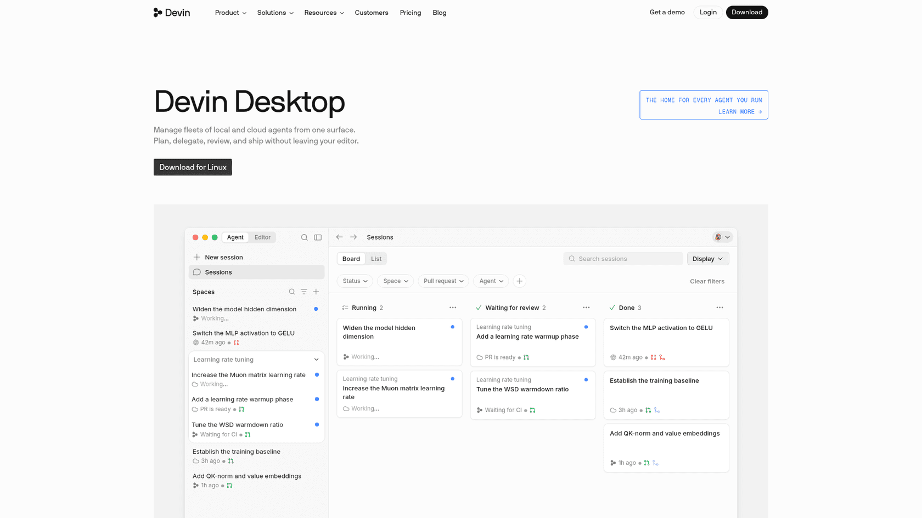Click the Search sessions input field
Viewport: 922px width, 518px height.
coord(623,259)
